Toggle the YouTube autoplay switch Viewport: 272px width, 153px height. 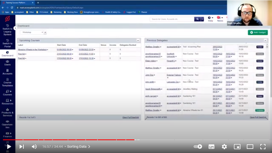[x=198, y=147]
